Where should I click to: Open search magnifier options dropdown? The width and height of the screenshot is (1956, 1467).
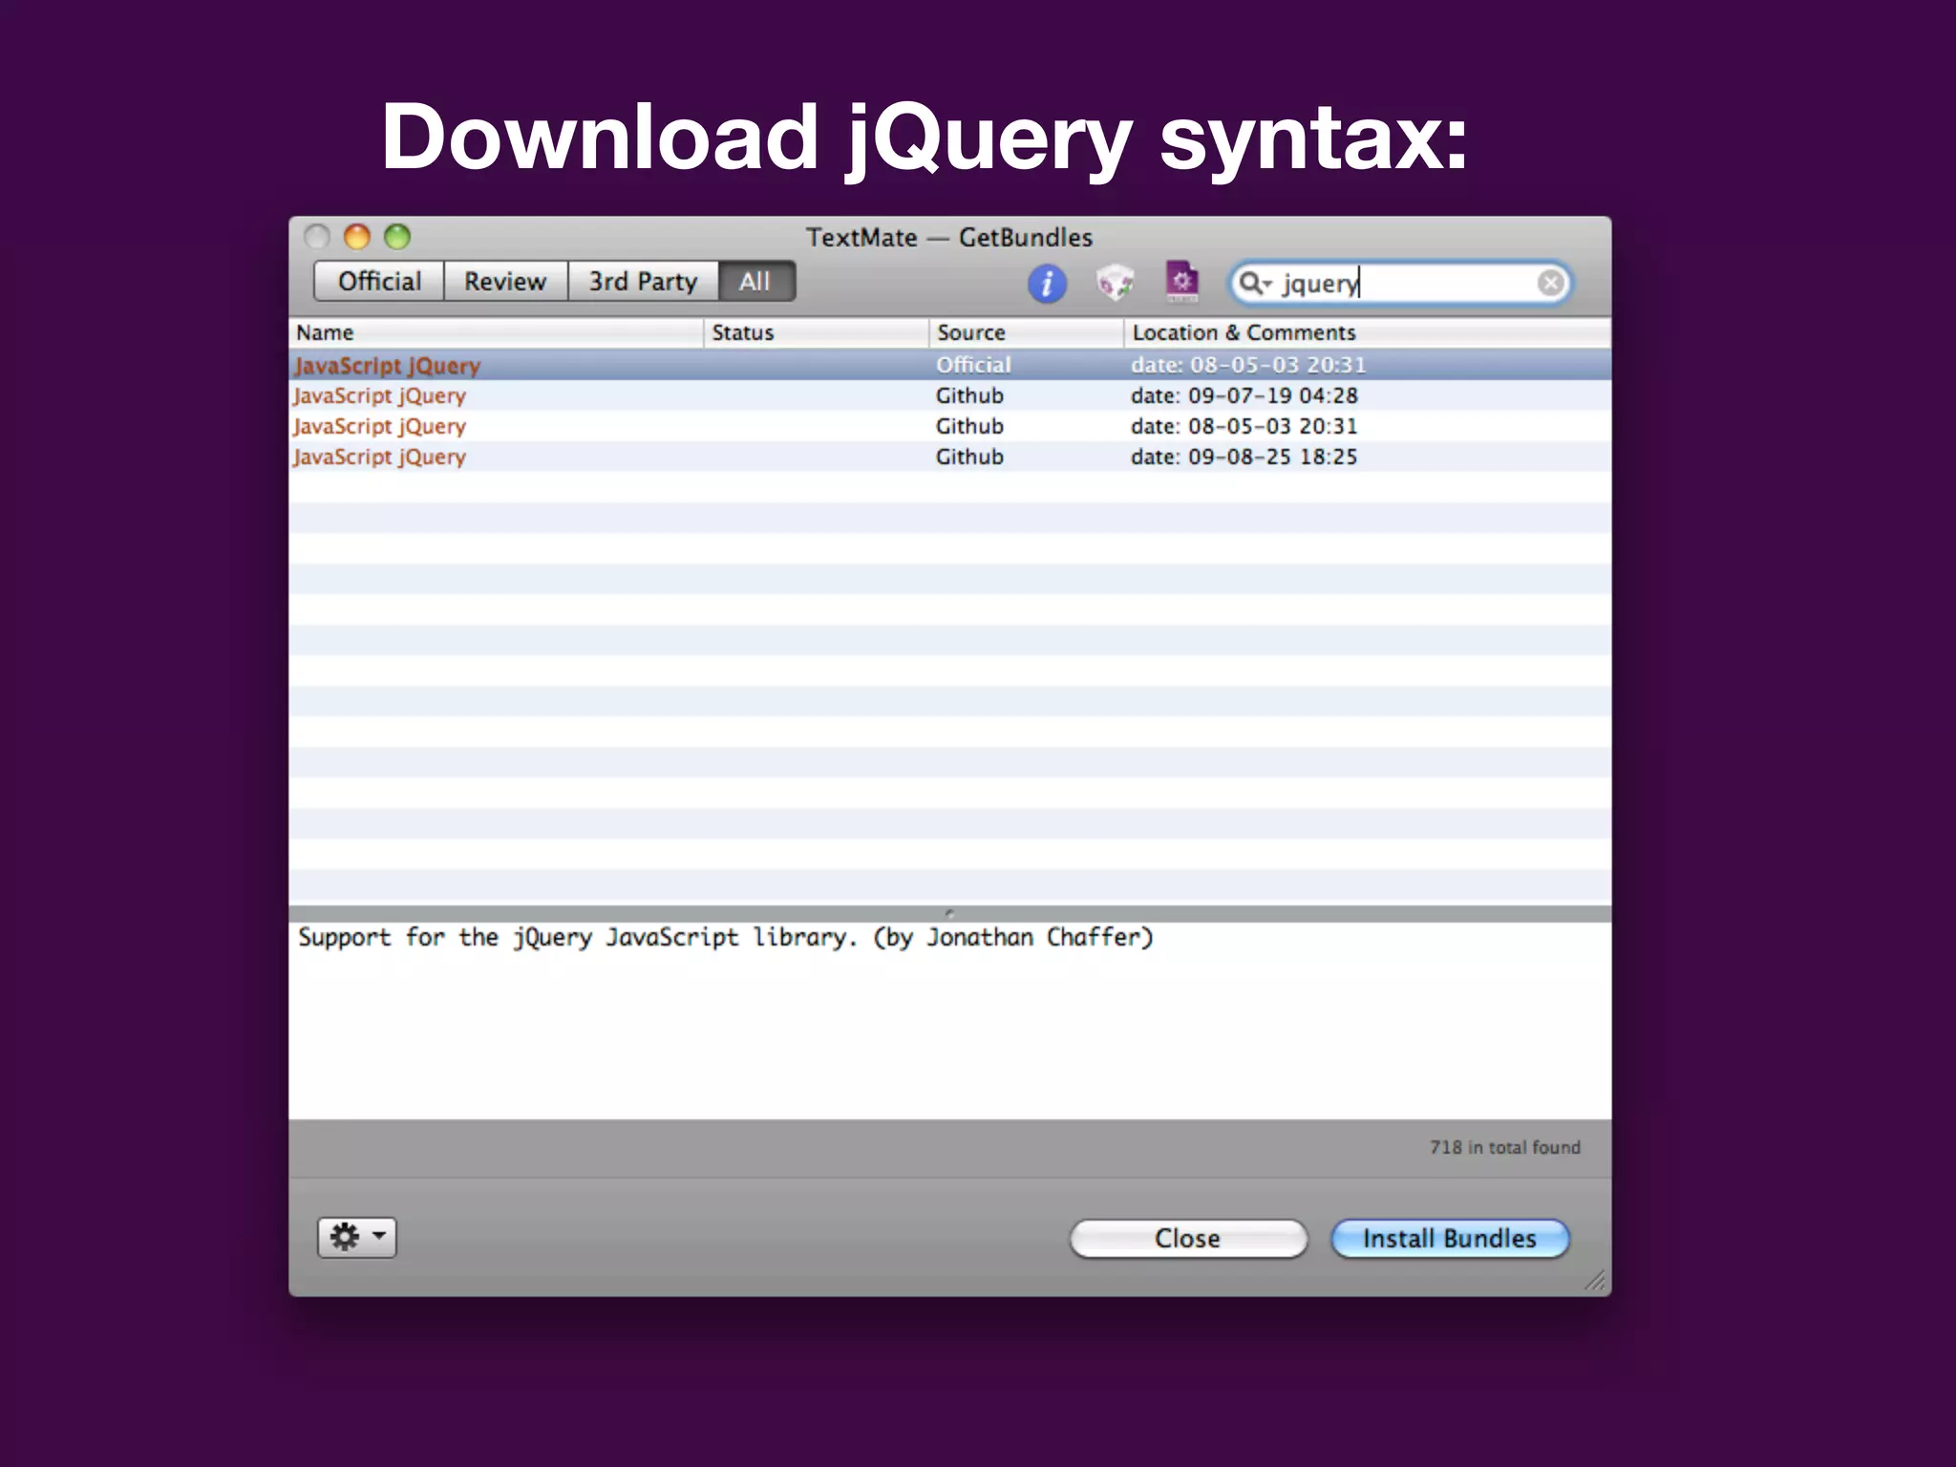click(1255, 284)
